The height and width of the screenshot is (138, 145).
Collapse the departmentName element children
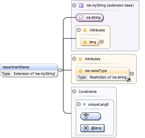click(60, 70)
